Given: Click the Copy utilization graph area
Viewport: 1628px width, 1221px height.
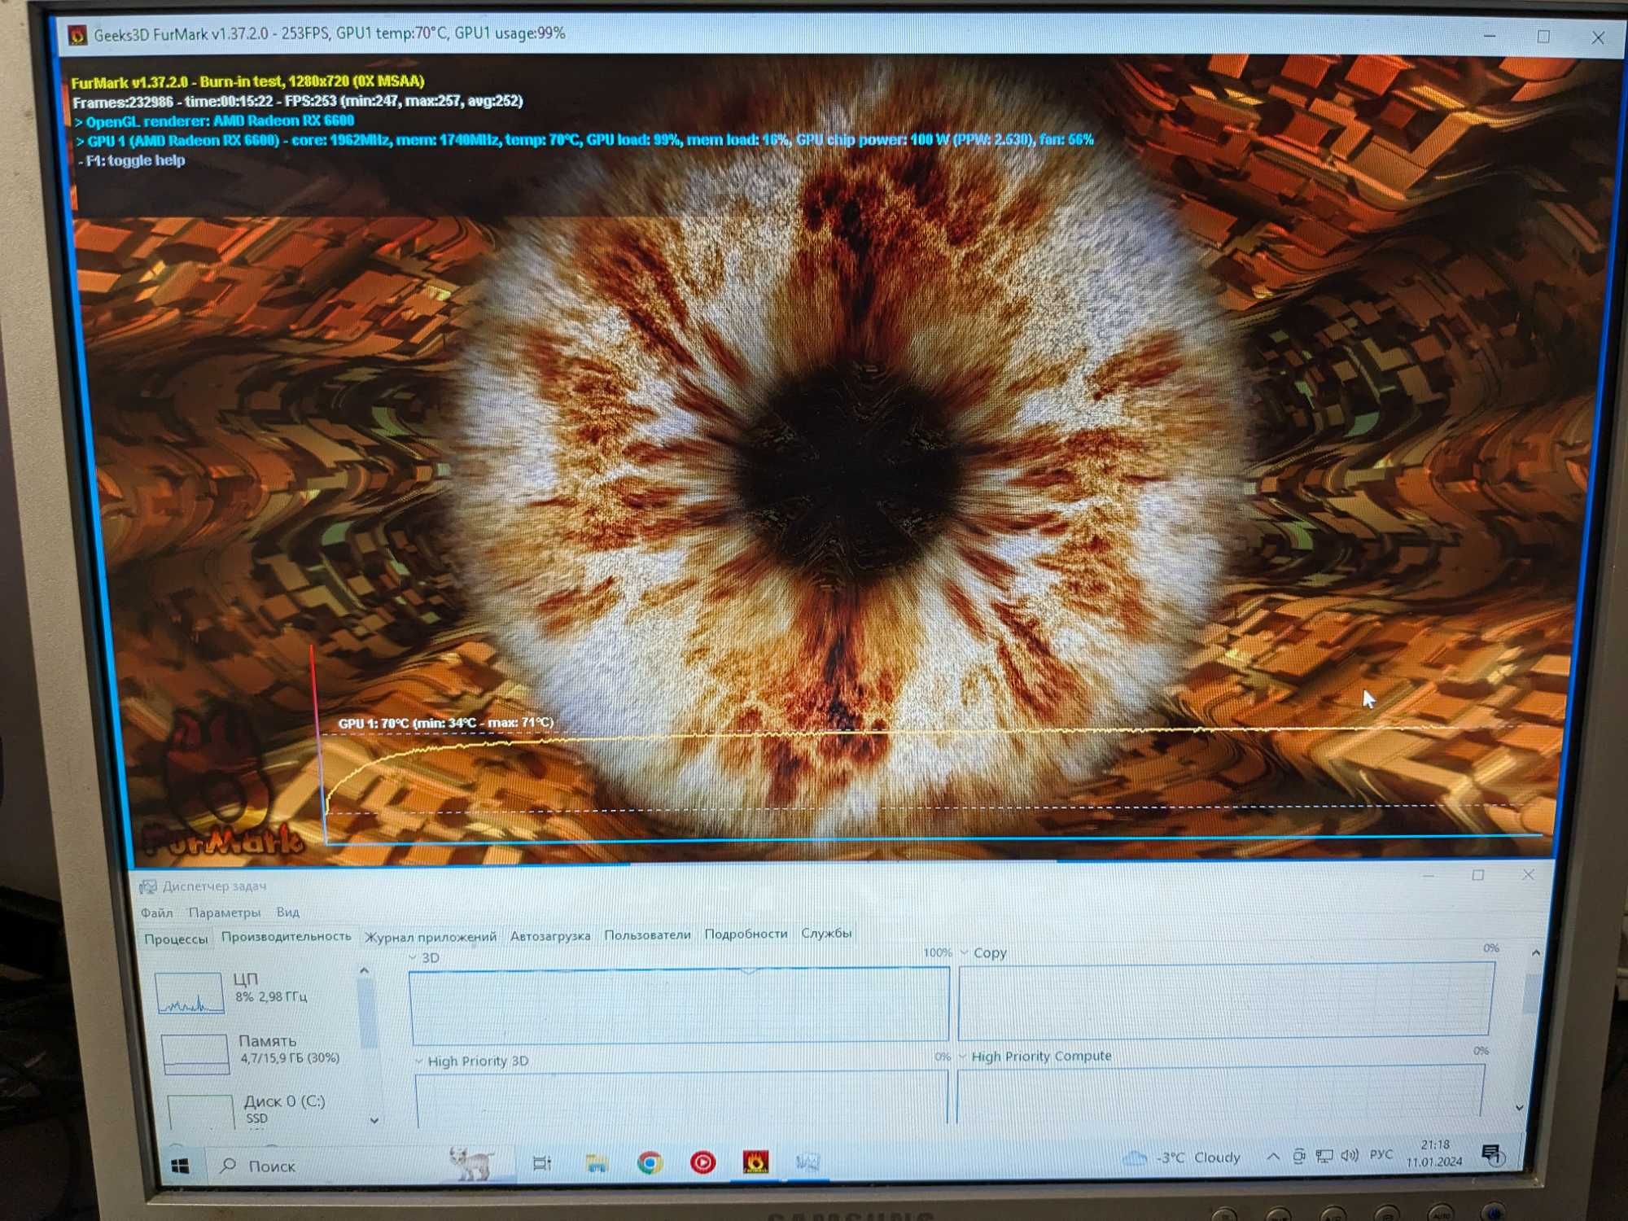Looking at the screenshot, I should click(x=1226, y=1000).
